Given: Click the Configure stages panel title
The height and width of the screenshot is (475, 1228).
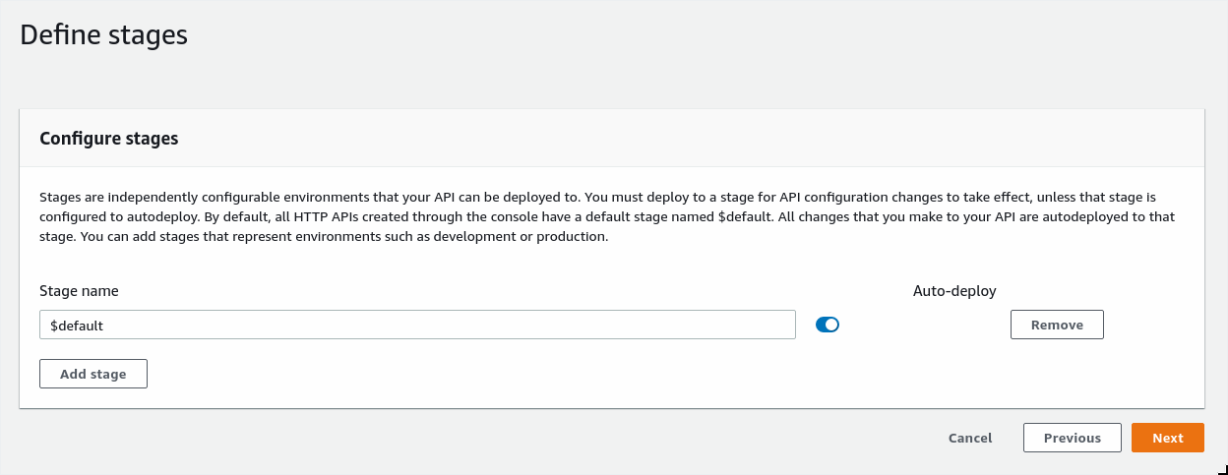Looking at the screenshot, I should [x=109, y=139].
